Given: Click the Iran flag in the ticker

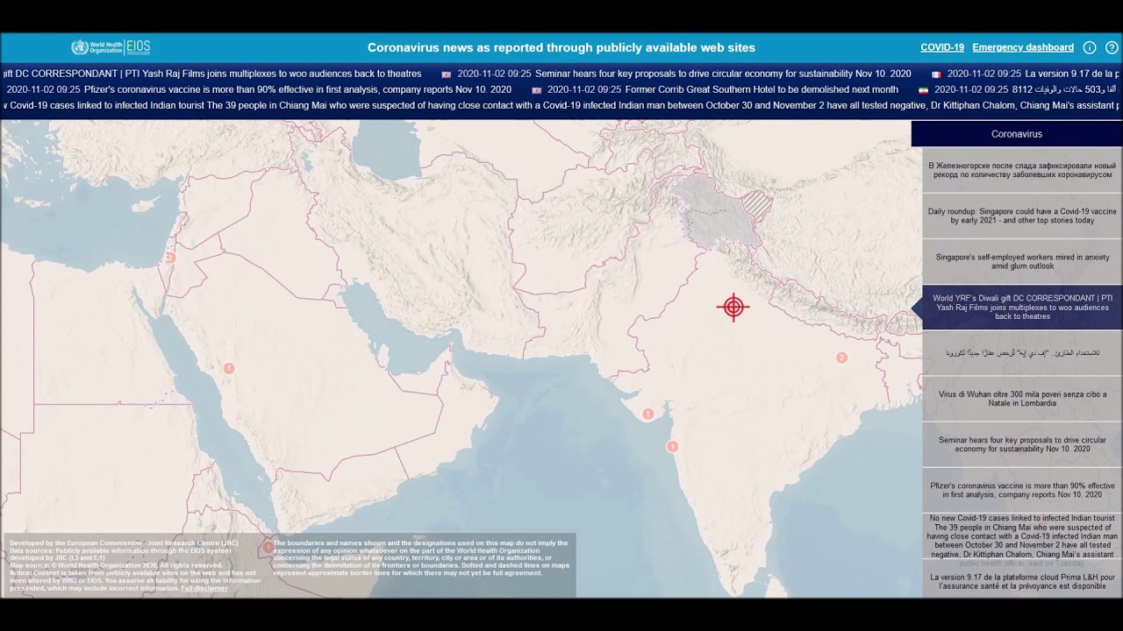Looking at the screenshot, I should [x=923, y=90].
